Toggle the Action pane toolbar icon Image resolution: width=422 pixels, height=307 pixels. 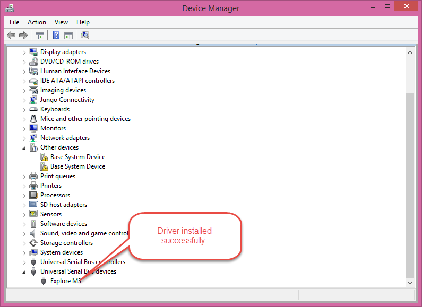pos(68,35)
